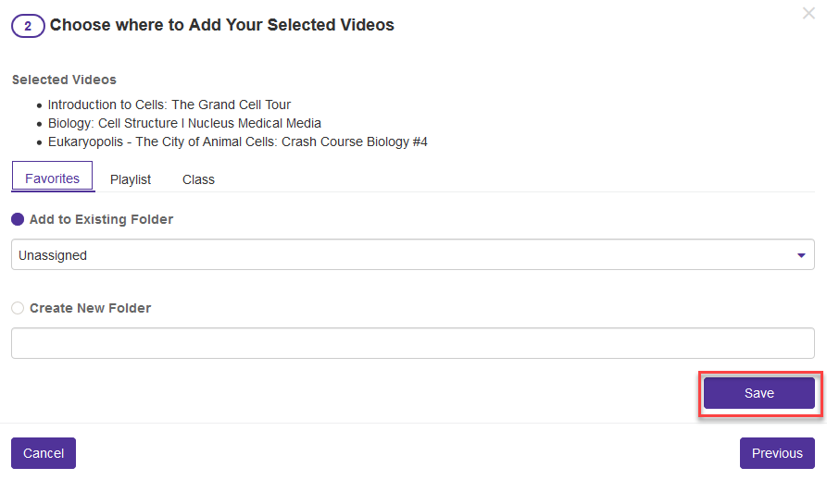
Task: Select the Add to Existing Folder radio button
Action: click(18, 220)
